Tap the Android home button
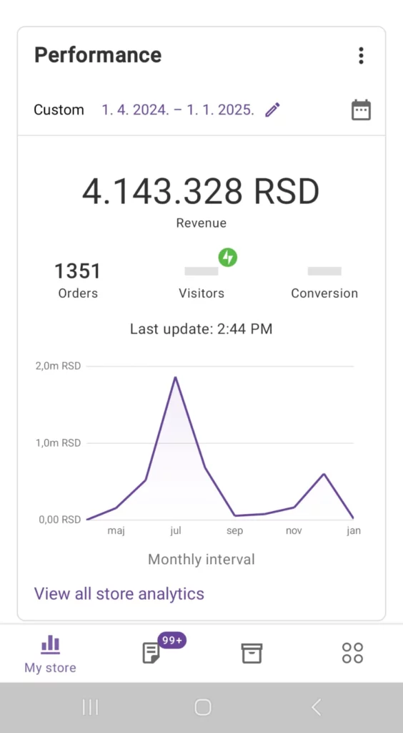Screen dimensions: 403x733 pos(202,707)
